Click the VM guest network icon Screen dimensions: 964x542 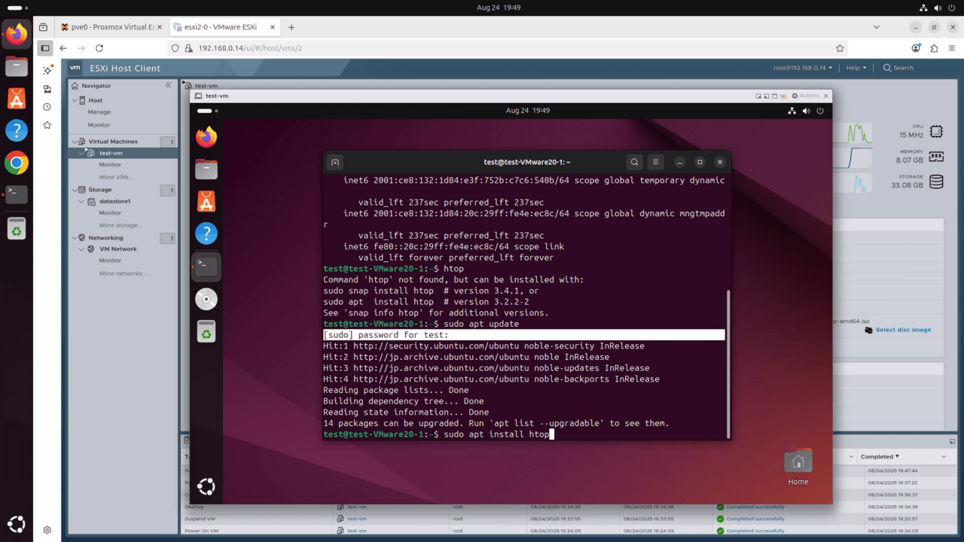tap(792, 111)
